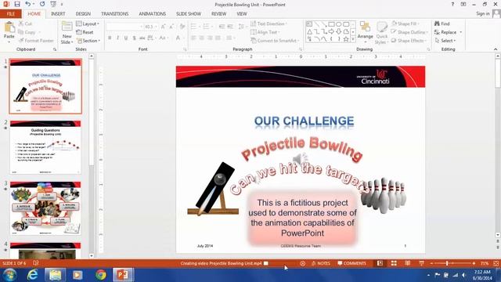
Task: Toggle text Shadow
Action: point(134,38)
